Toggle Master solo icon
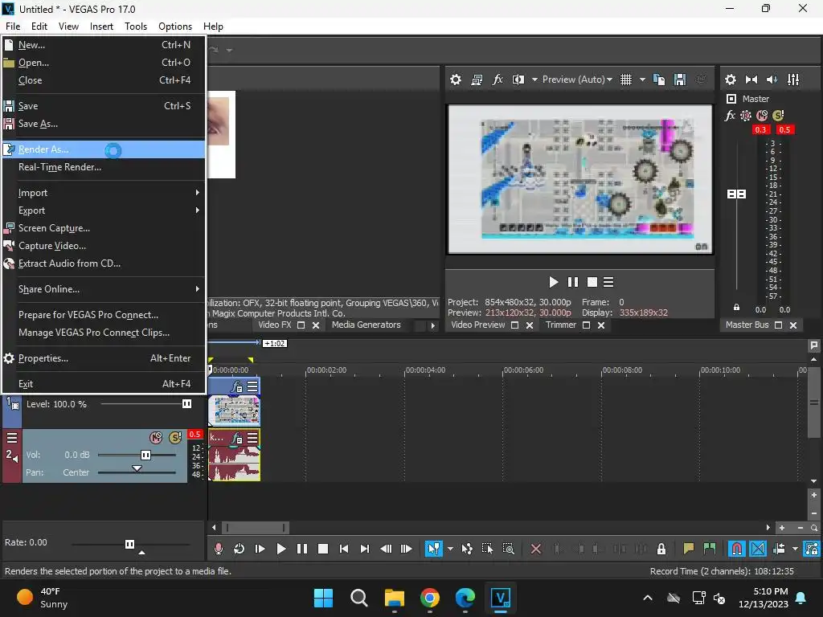823x617 pixels. pyautogui.click(x=778, y=116)
